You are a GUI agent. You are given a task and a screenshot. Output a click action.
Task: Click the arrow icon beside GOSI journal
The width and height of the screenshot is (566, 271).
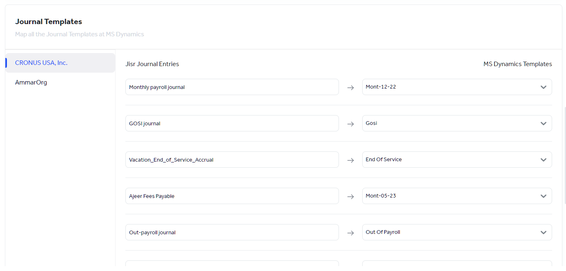[351, 123]
